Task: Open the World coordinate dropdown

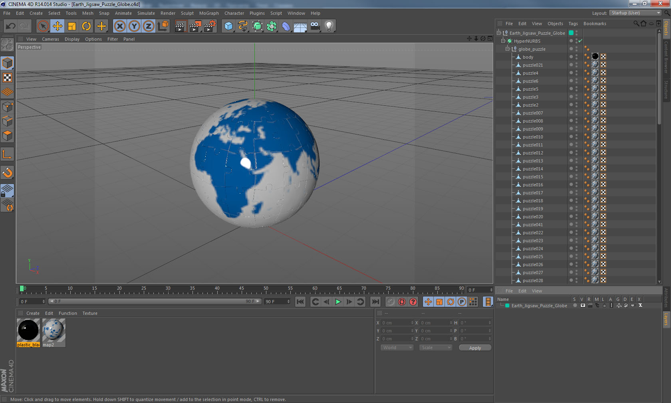Action: pyautogui.click(x=397, y=348)
